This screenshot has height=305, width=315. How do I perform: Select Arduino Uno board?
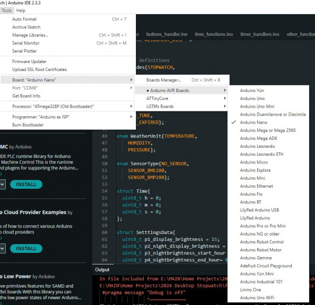click(268, 98)
